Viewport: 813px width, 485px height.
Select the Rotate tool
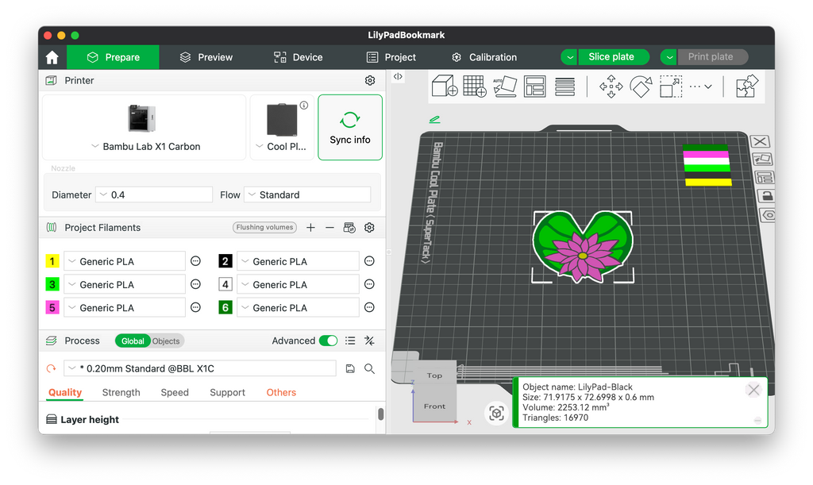[641, 87]
